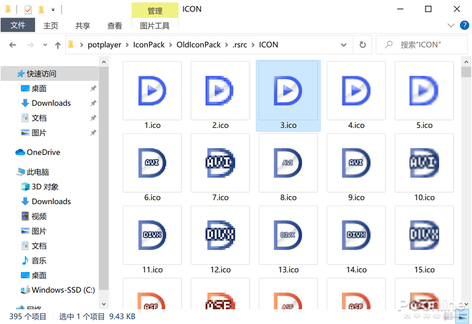Select the 4.ico play icon
This screenshot has height=324, width=472.
coord(356,90)
